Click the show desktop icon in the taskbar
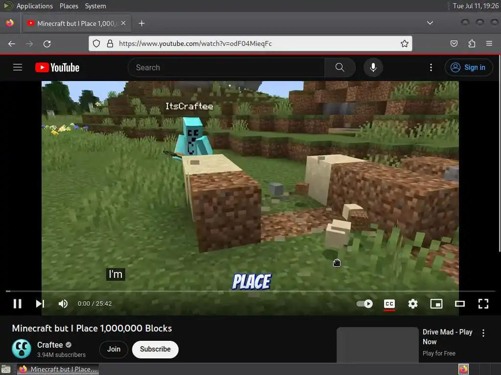Viewport: 501px width, 375px height. pyautogui.click(x=6, y=370)
